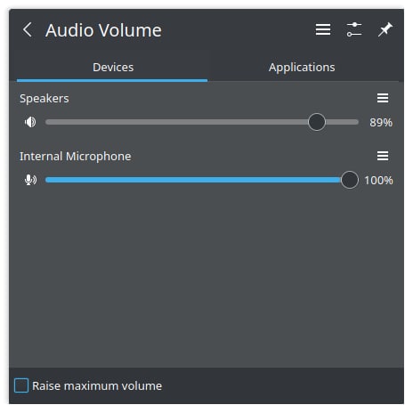Click the Raise maximum volume label
This screenshot has height=405, width=405.
point(97,386)
